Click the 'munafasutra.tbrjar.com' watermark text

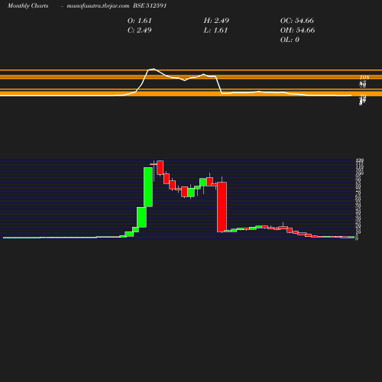click(98, 5)
